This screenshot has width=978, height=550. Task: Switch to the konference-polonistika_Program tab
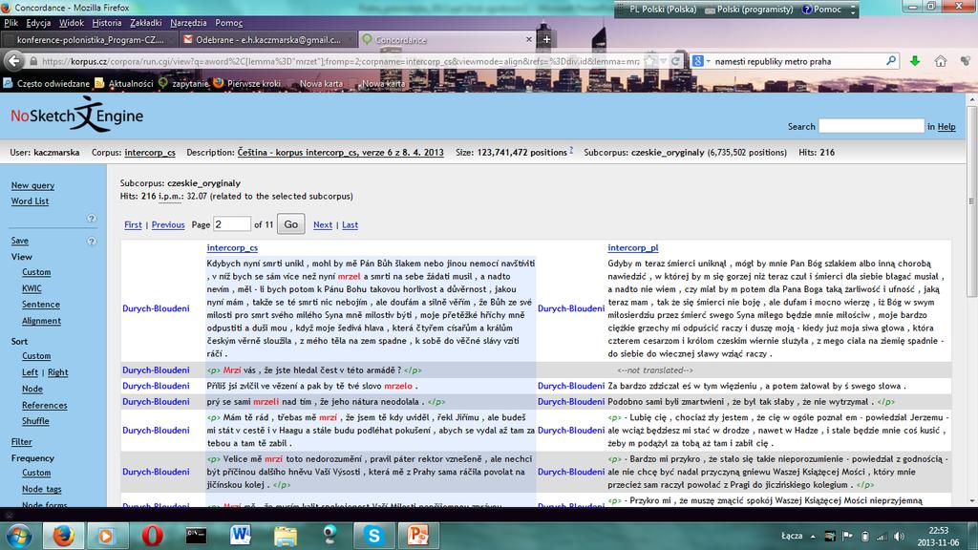tap(89, 39)
